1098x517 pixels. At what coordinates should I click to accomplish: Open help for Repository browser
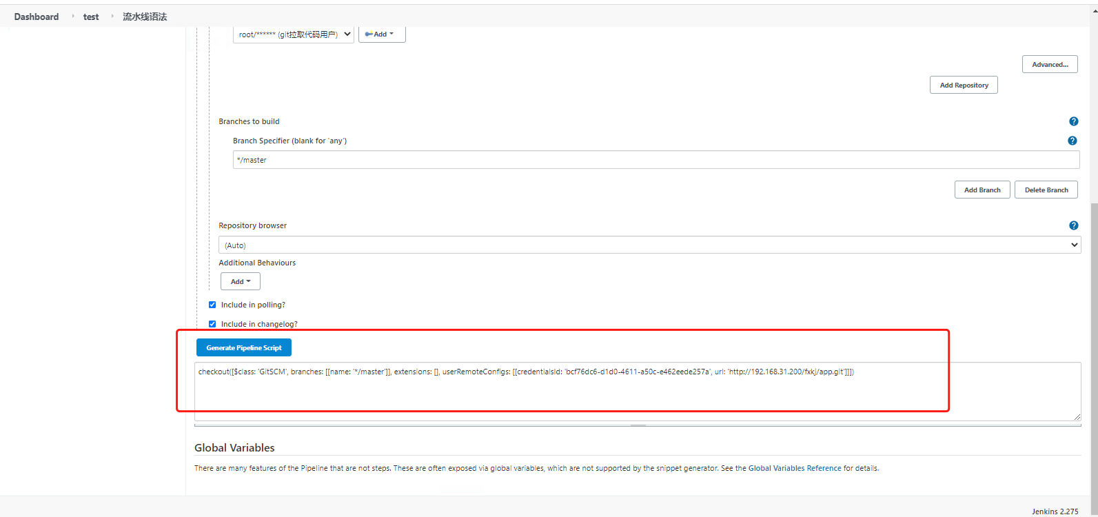(x=1073, y=225)
